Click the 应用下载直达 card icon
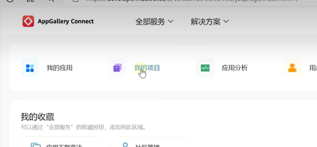 pyautogui.click(x=36, y=145)
